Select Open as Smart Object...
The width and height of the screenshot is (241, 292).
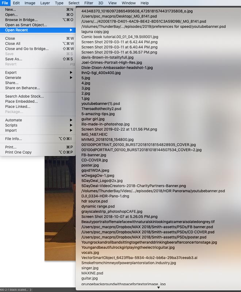tap(38, 25)
